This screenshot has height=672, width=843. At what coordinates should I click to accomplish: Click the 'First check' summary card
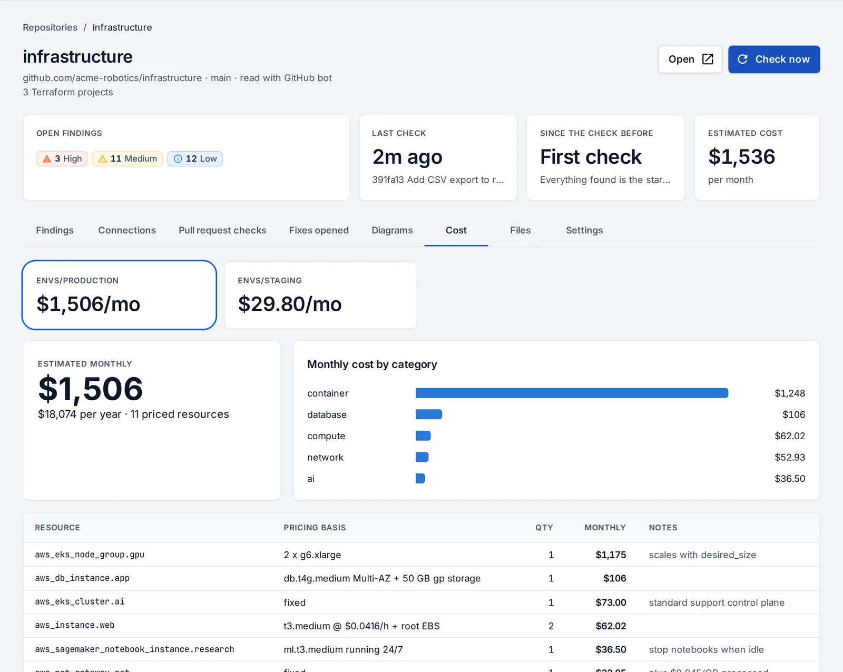605,157
